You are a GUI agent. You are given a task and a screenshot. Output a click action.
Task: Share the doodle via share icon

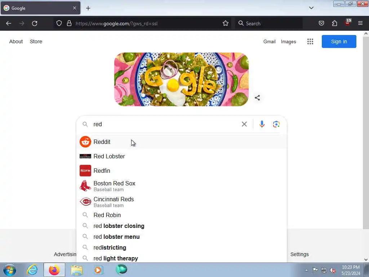(x=257, y=98)
